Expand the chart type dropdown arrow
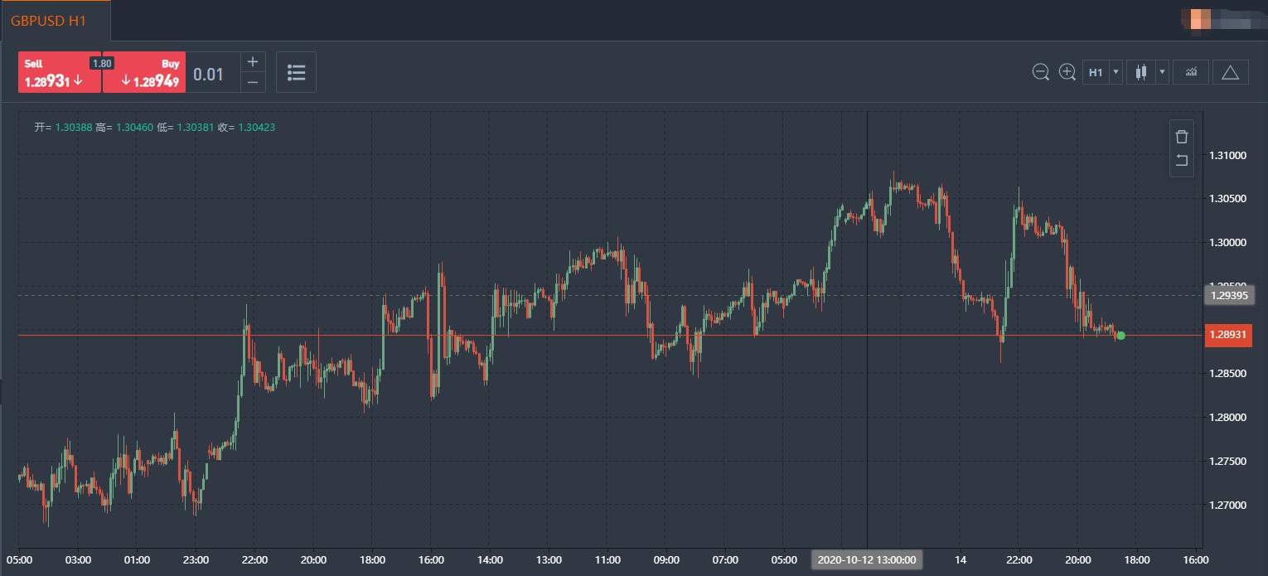Viewport: 1268px width, 576px height. click(x=1163, y=72)
